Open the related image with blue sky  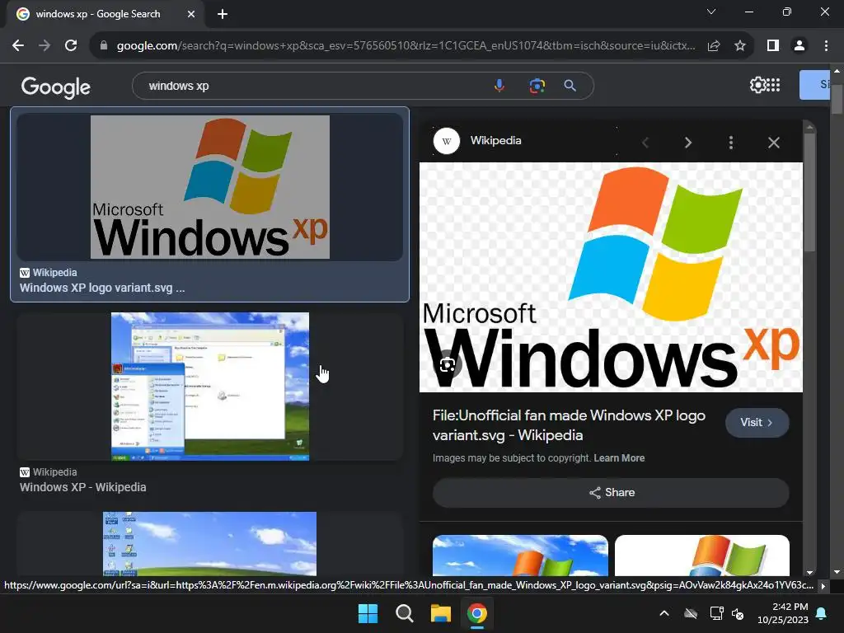coord(520,556)
